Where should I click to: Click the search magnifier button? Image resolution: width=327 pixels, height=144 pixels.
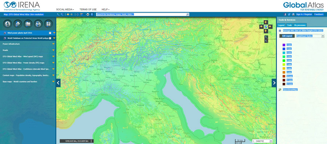point(187,14)
